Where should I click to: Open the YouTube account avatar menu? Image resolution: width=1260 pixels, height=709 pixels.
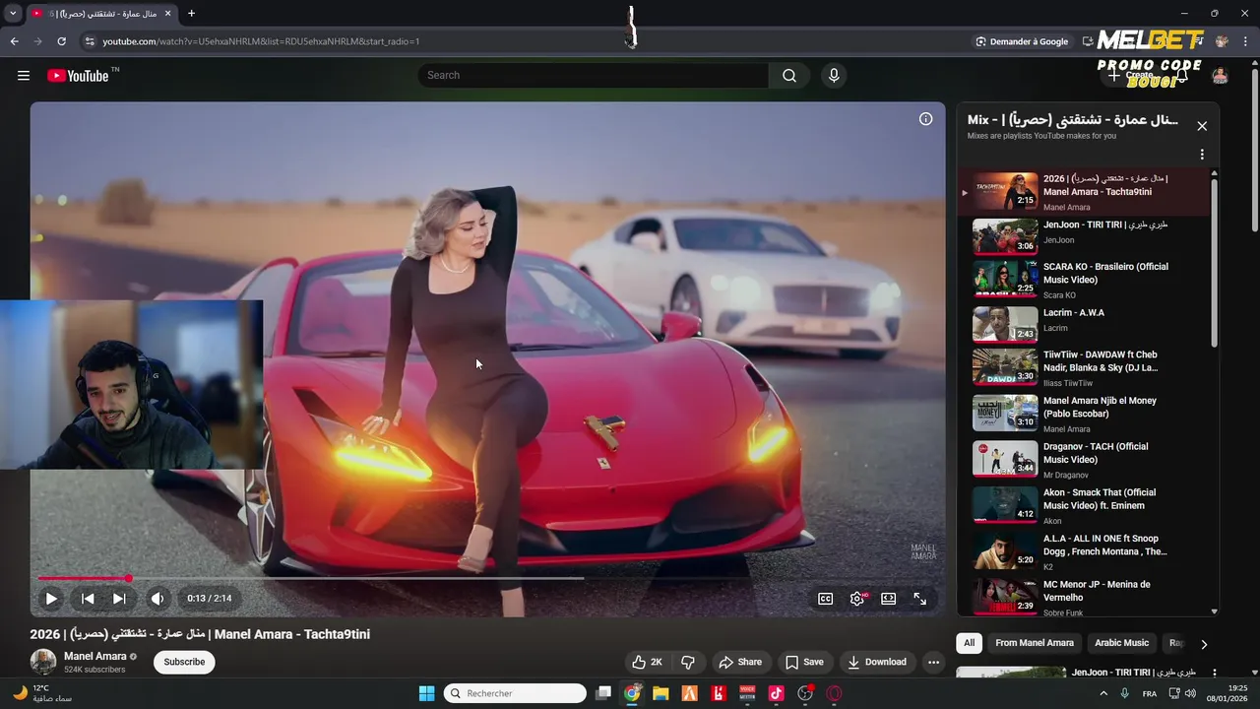pyautogui.click(x=1220, y=76)
